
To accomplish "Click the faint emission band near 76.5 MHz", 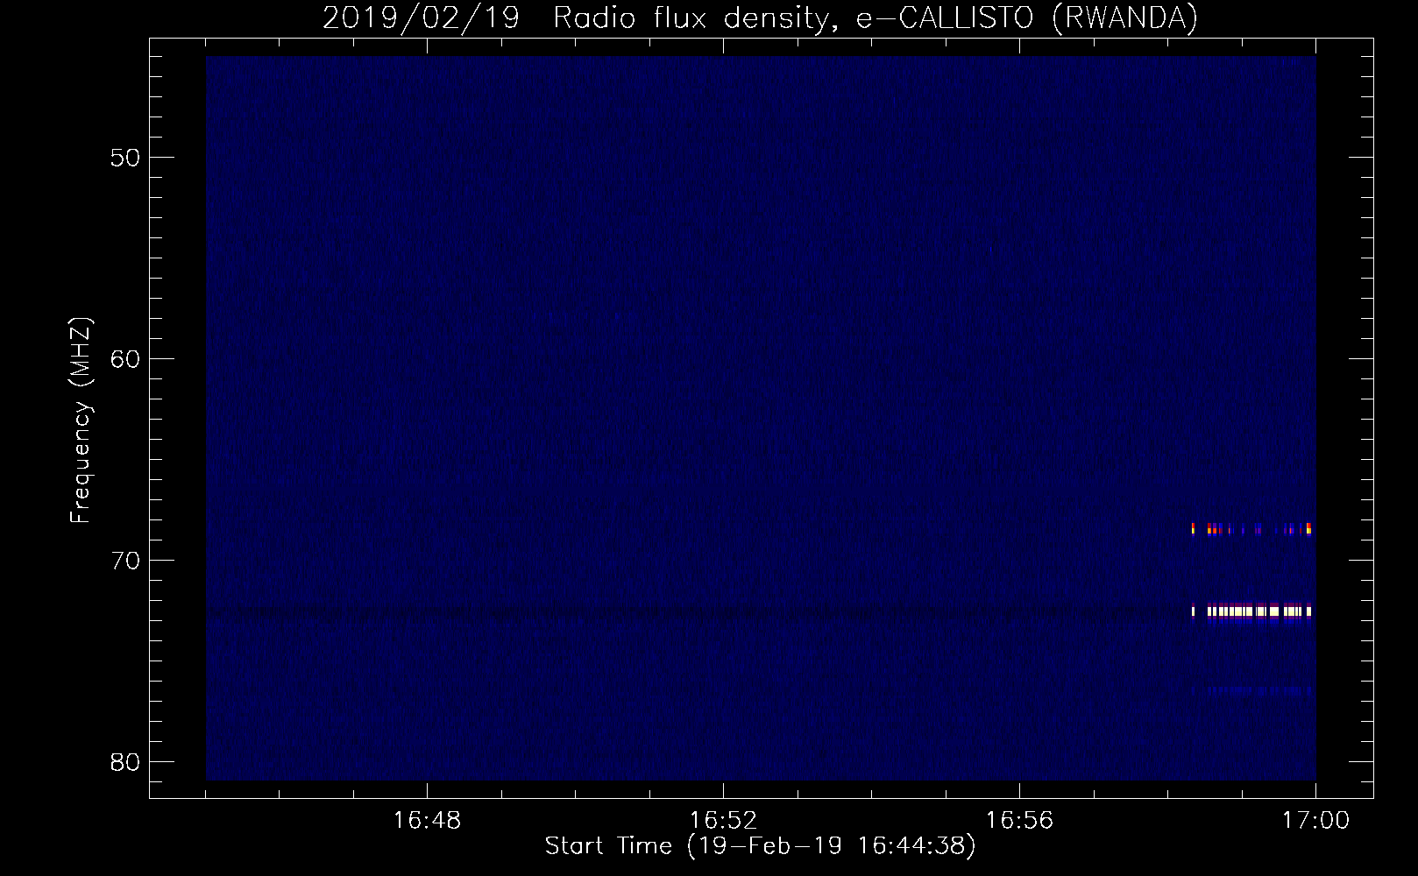I will click(1251, 691).
